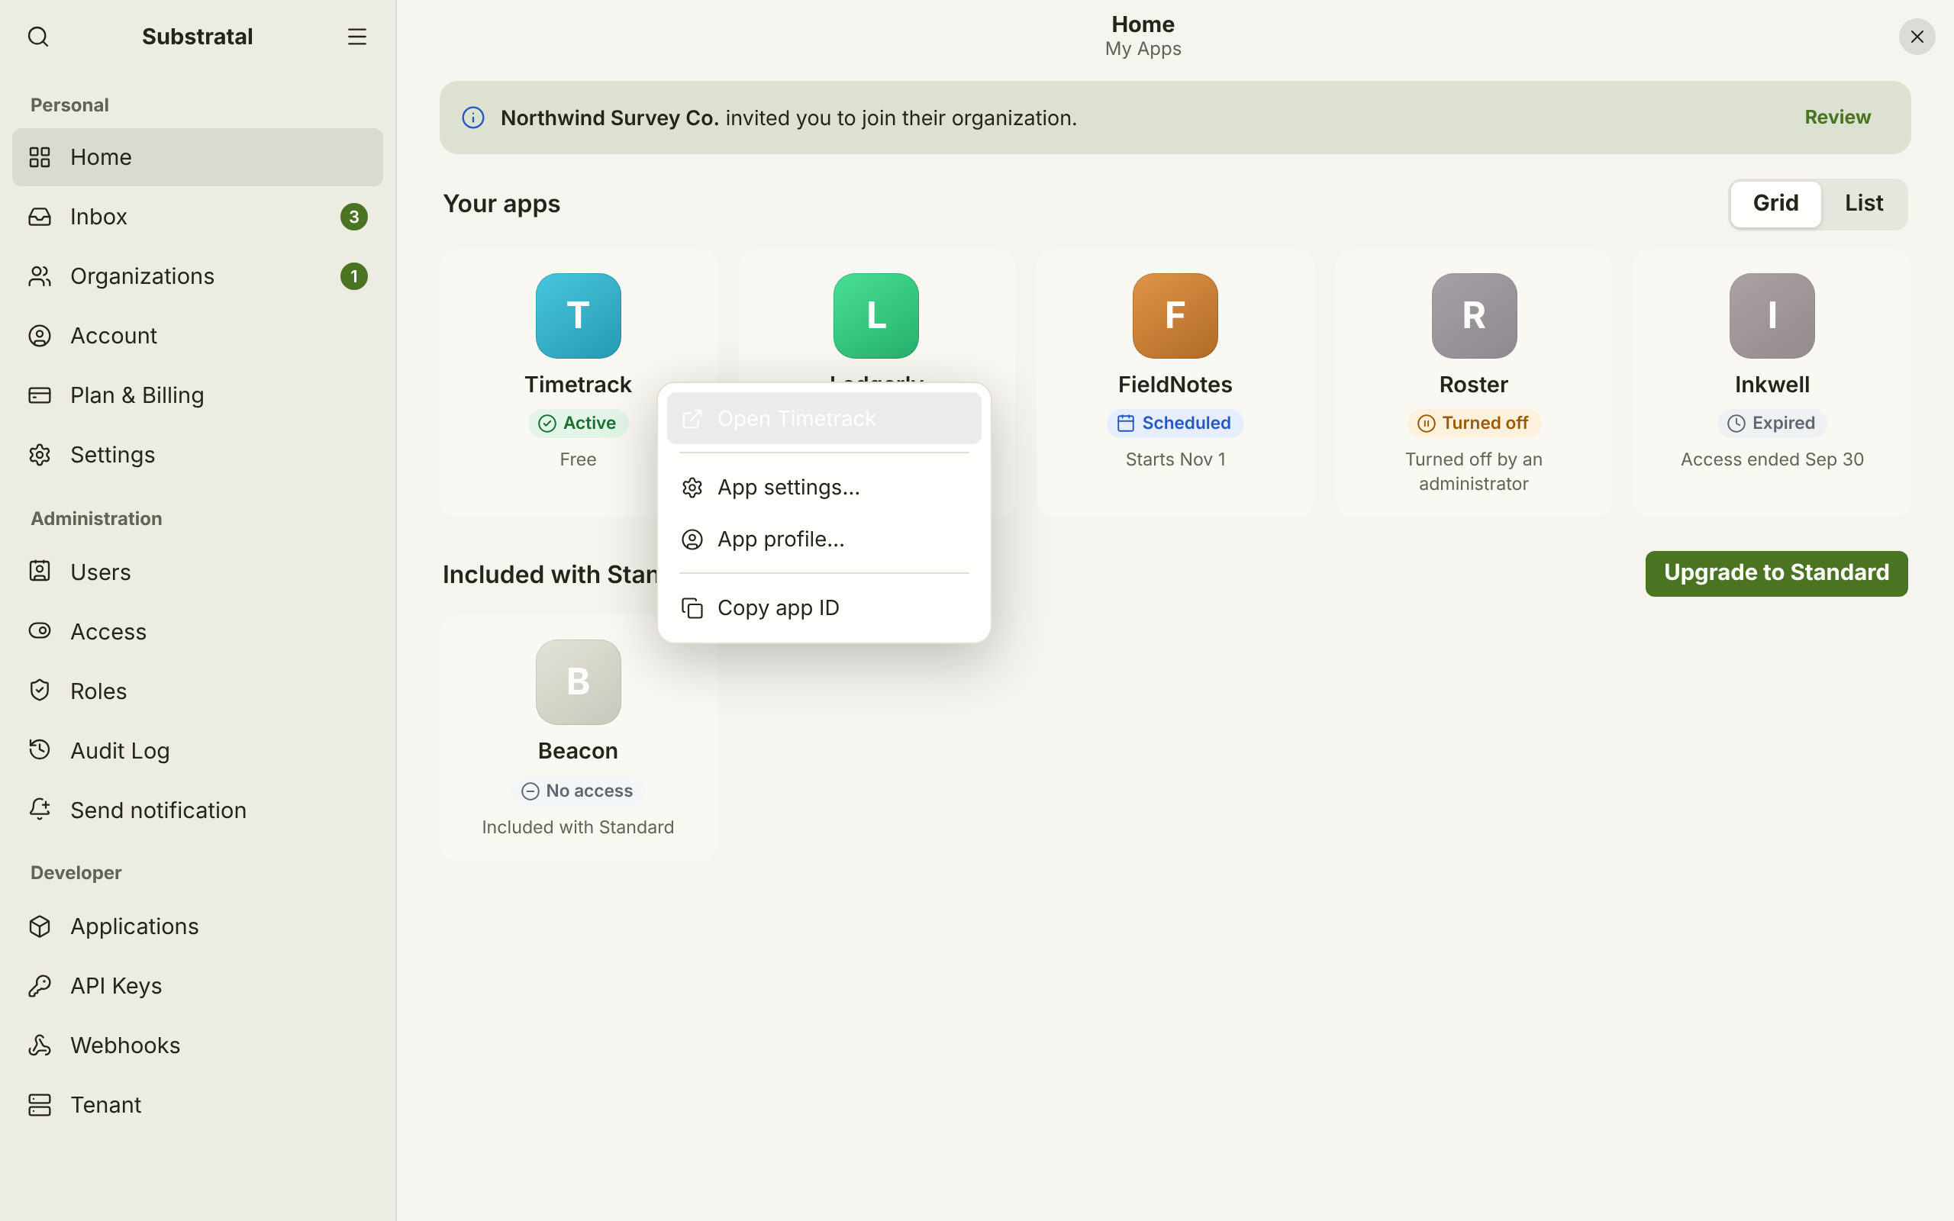Review the Northwind Survey Co. invitation
The image size is (1954, 1221).
(1837, 117)
